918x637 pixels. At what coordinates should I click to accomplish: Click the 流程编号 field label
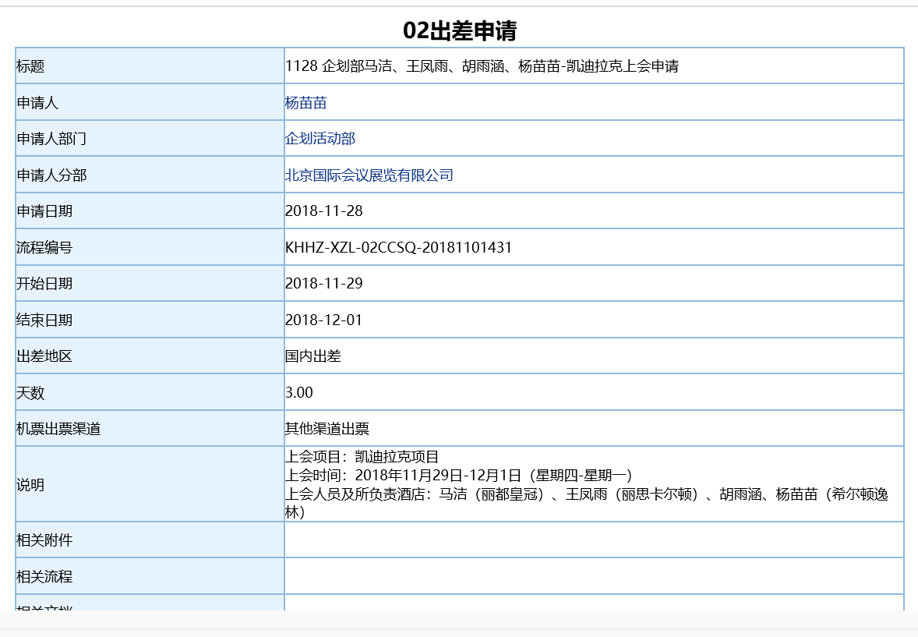tap(44, 248)
